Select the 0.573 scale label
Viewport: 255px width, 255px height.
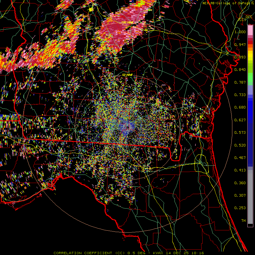tap(240, 133)
